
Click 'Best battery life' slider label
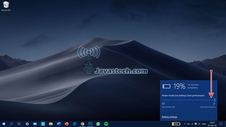[x=168, y=107]
